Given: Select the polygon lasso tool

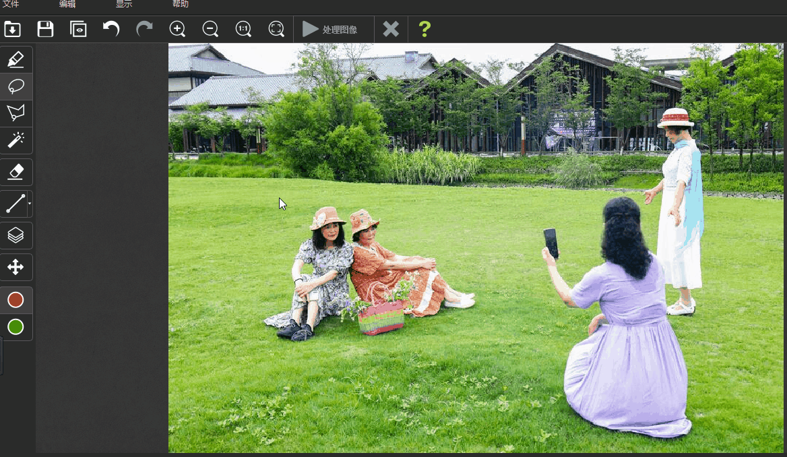Looking at the screenshot, I should point(16,113).
